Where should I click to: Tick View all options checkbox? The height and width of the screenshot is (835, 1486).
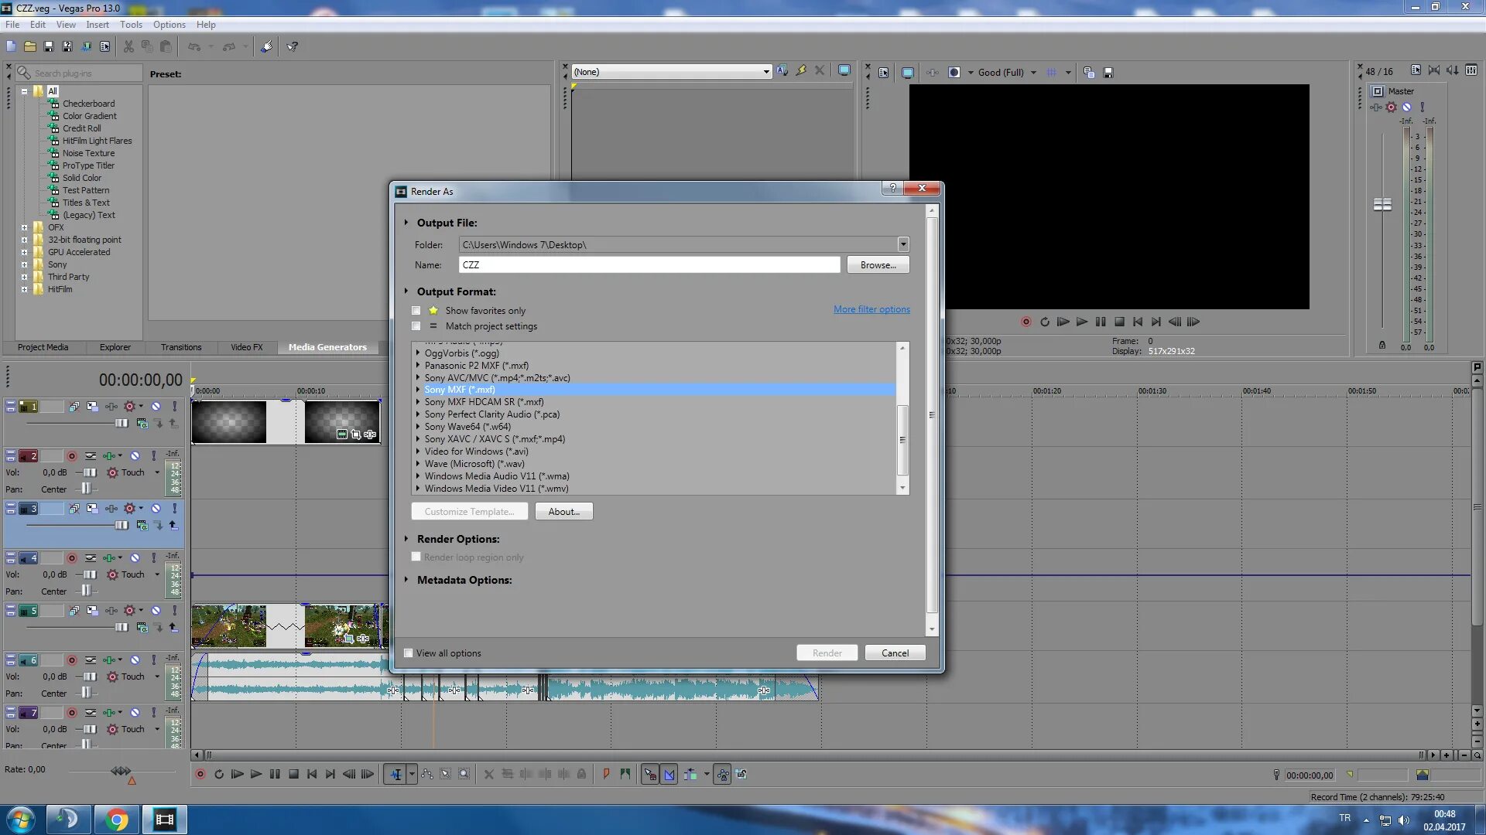[x=409, y=653]
